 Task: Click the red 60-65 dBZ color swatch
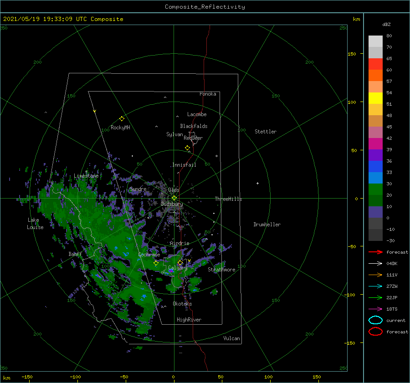click(375, 64)
